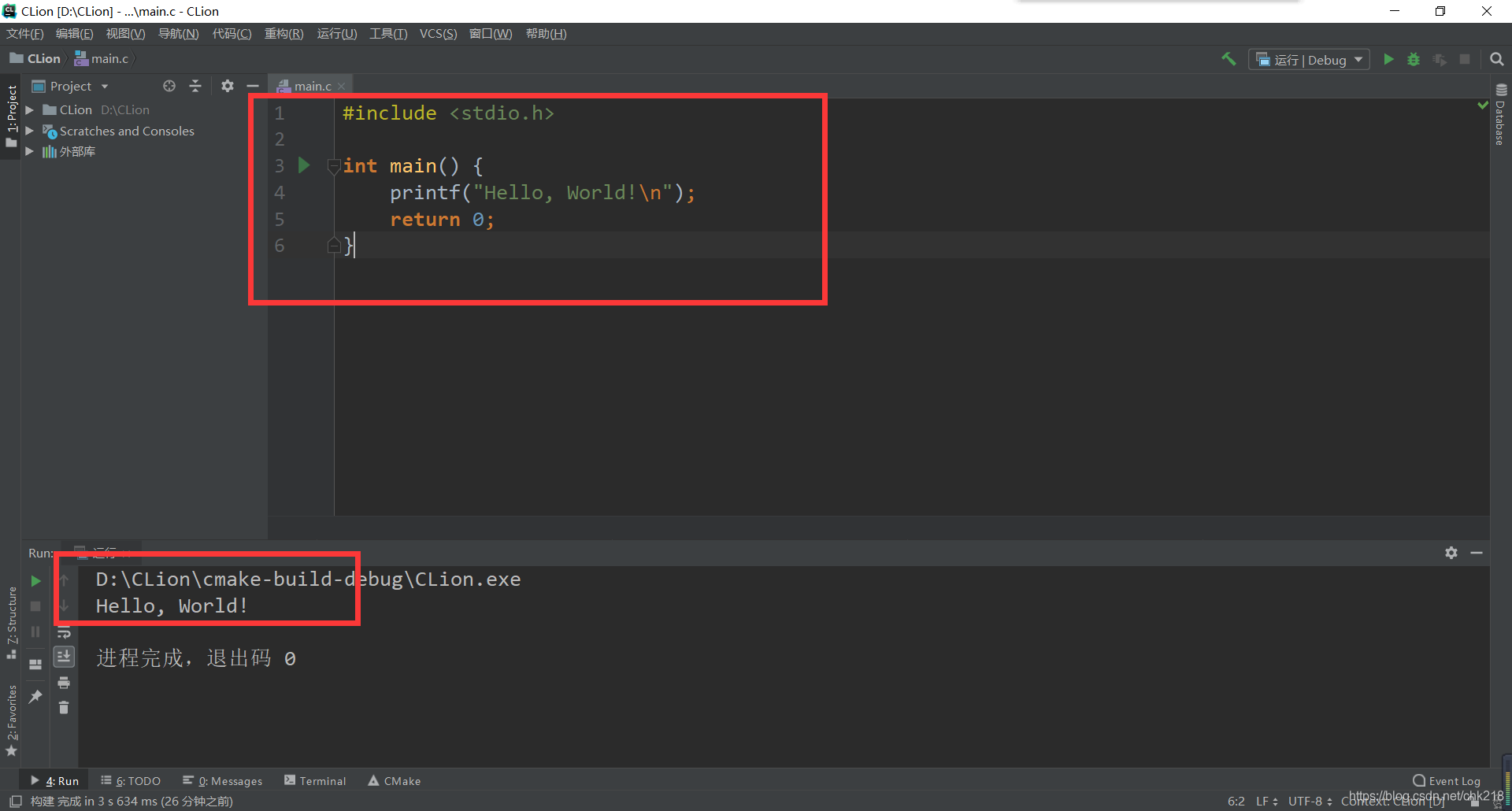Change line separator LF in status bar
This screenshot has height=811, width=1512.
tap(1267, 802)
